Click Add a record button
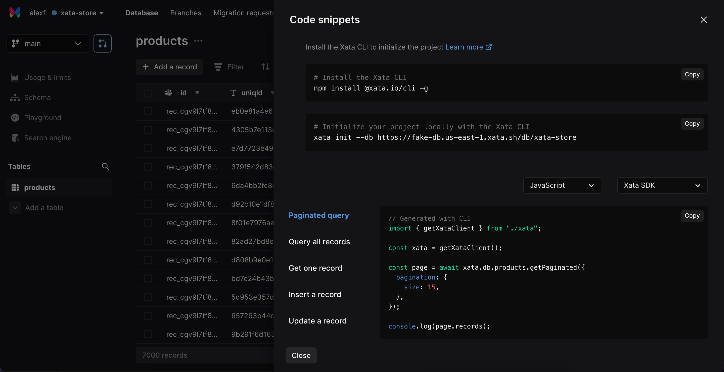This screenshot has height=372, width=724. [x=169, y=67]
